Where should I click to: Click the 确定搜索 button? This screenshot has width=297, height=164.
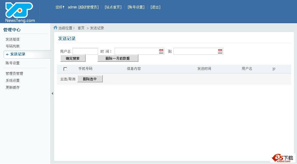pyautogui.click(x=73, y=58)
